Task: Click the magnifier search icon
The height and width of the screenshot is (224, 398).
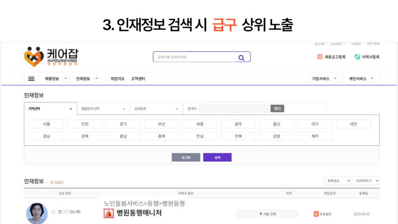Action: 241,57
